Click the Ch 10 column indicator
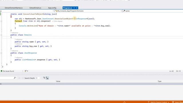 click(x=178, y=71)
